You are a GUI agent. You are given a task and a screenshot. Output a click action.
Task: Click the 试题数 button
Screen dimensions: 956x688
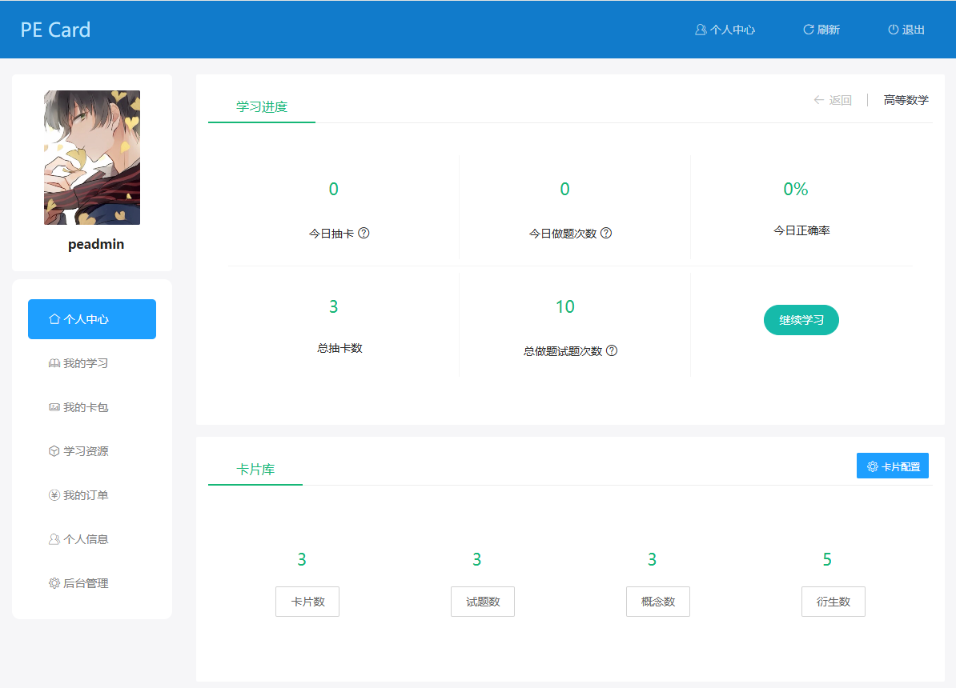point(483,602)
